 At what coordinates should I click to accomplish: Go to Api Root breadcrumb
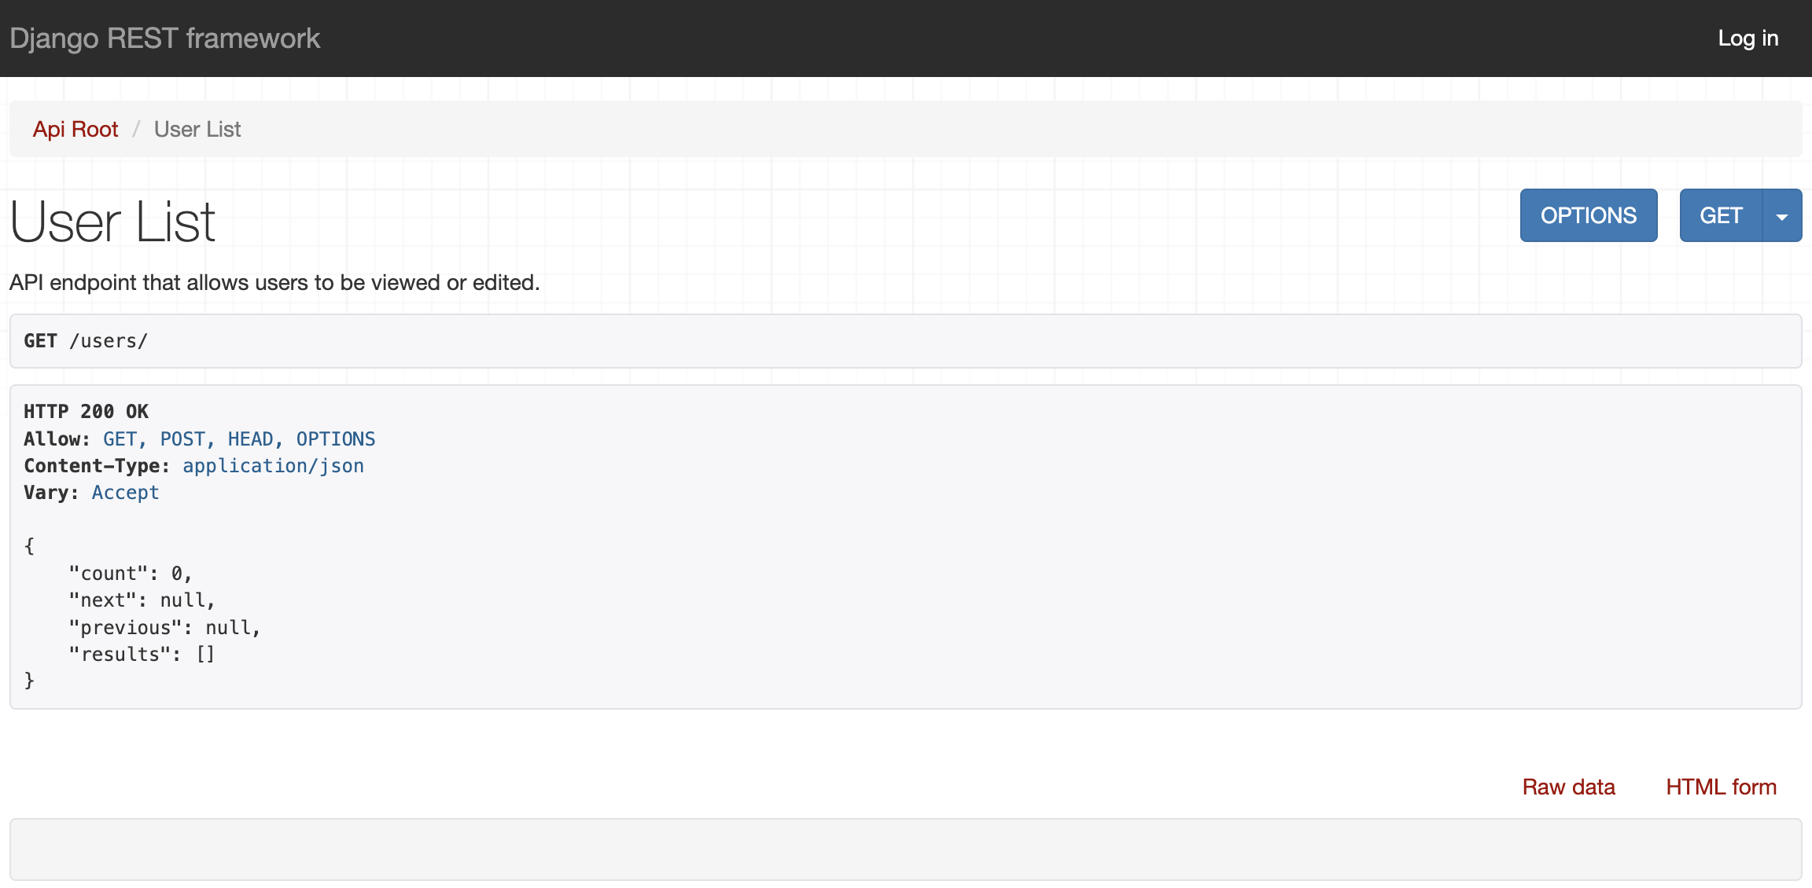[x=75, y=129]
